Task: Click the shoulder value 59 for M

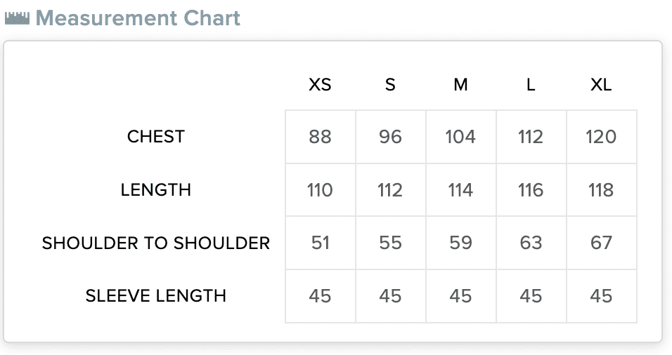Action: (460, 243)
